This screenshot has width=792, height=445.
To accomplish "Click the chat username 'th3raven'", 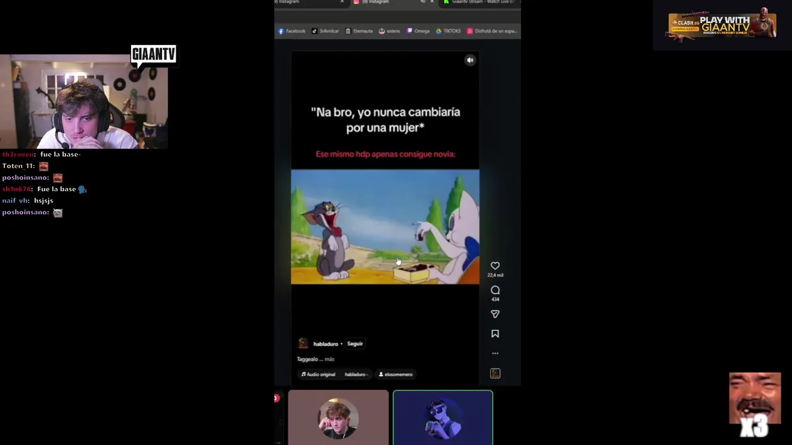I will tap(18, 155).
